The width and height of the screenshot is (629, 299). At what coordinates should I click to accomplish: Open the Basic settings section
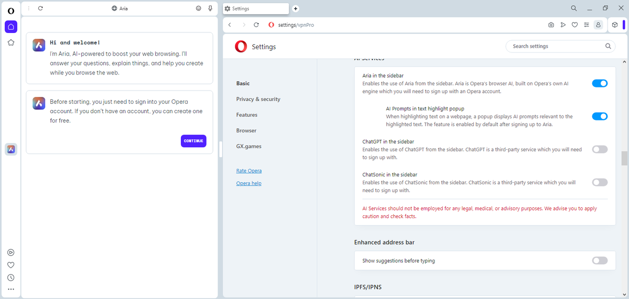(243, 83)
